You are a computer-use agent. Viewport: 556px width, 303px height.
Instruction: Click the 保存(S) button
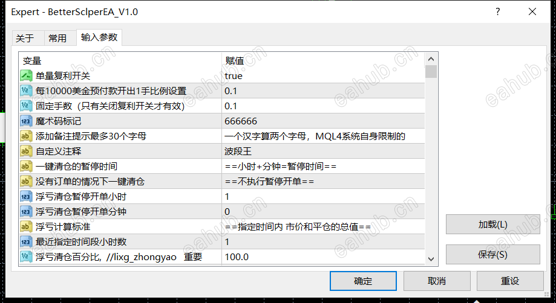click(493, 254)
